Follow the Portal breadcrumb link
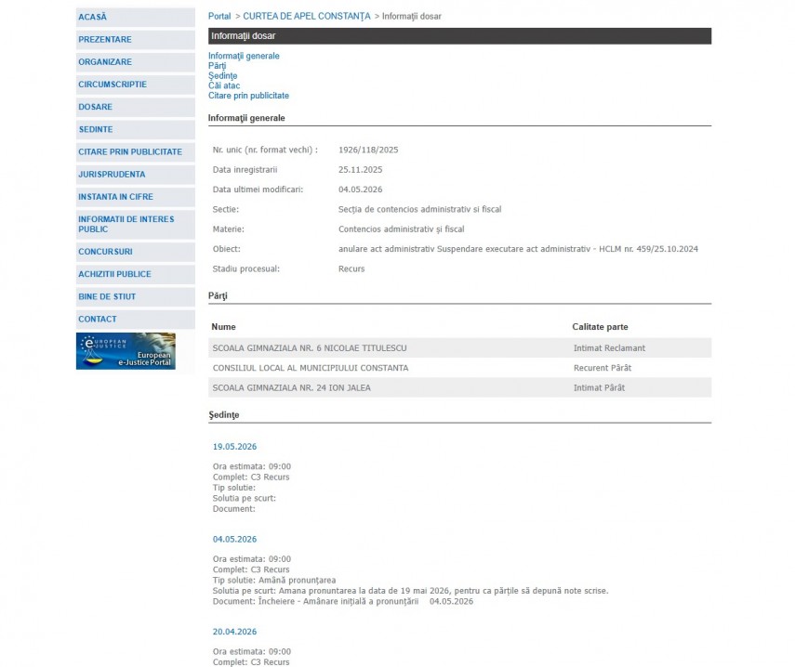 [x=219, y=16]
